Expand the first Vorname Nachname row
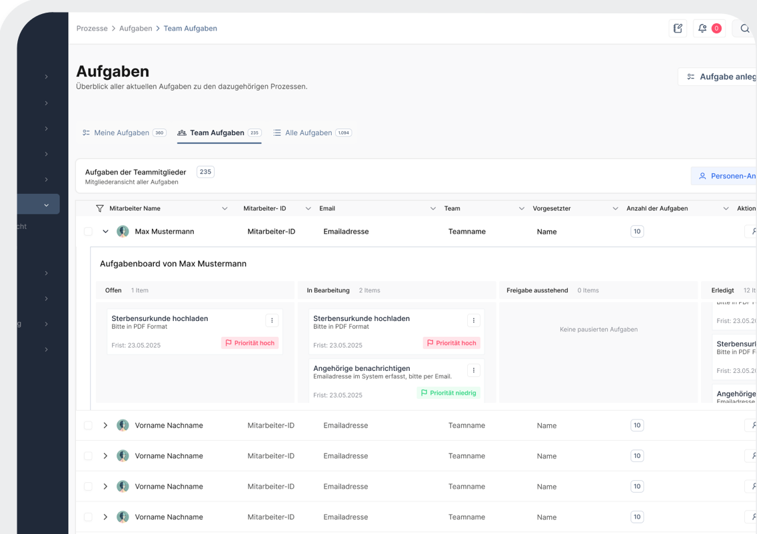Viewport: 757px width, 534px height. click(105, 425)
